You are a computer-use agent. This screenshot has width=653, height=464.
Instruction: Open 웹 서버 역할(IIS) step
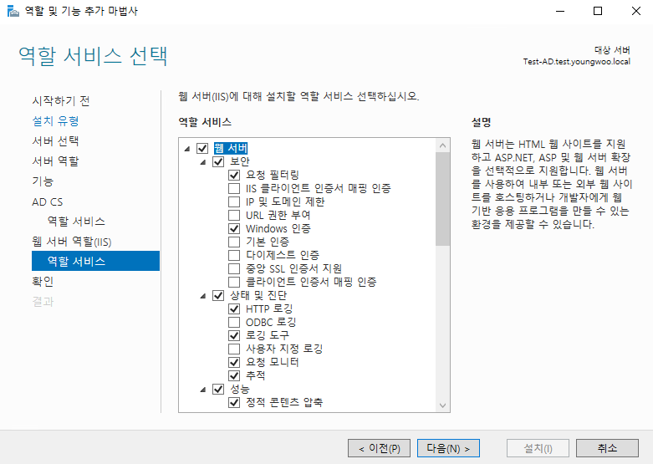click(72, 241)
